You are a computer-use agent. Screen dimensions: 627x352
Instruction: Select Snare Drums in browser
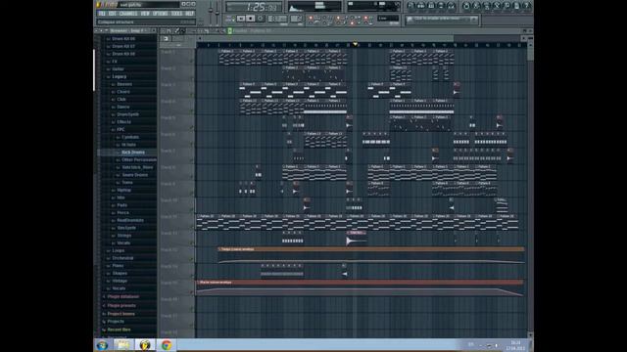tap(135, 175)
